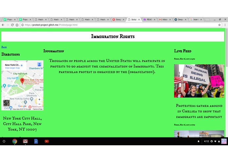Close the Inbox tab
The image size is (228, 162).
coord(170,19)
